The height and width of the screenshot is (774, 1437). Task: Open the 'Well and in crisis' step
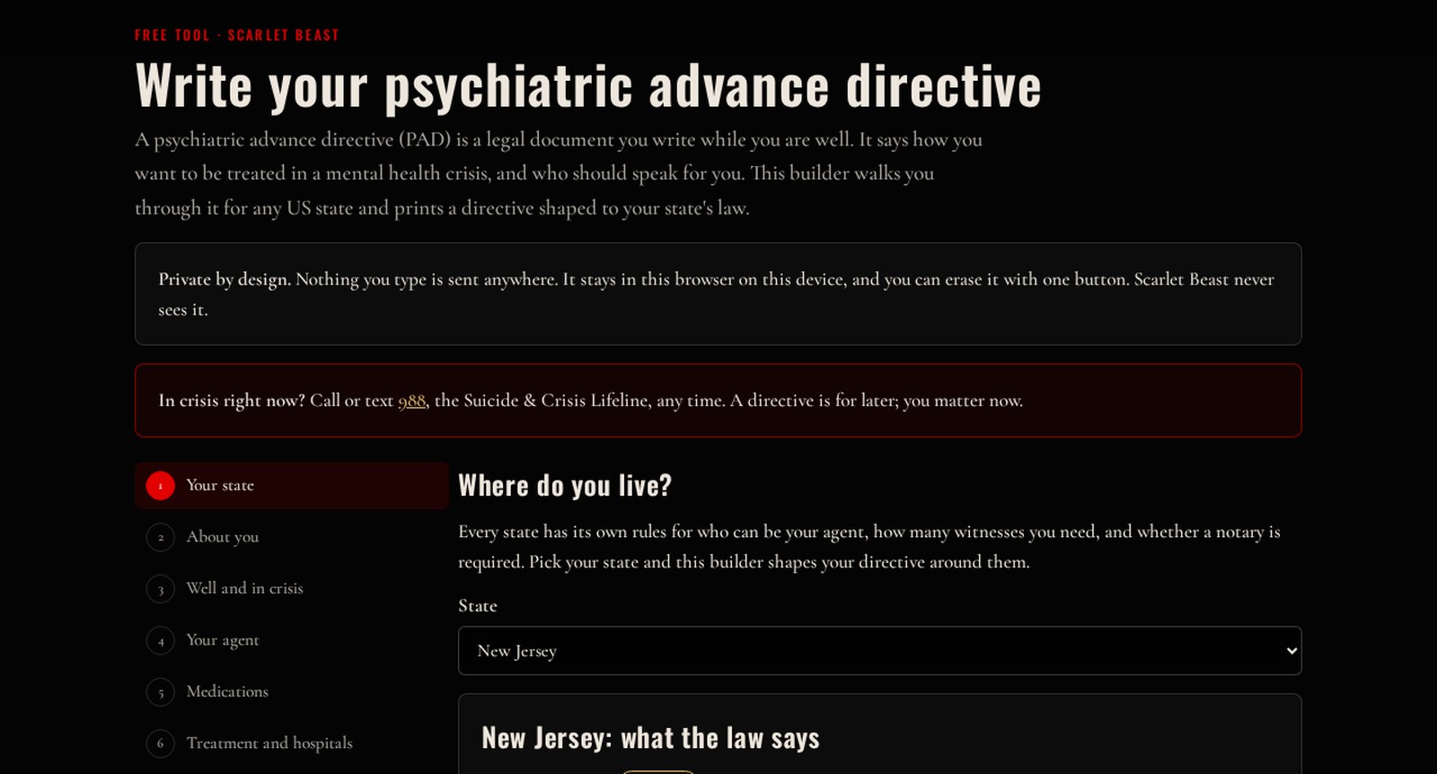(x=292, y=589)
